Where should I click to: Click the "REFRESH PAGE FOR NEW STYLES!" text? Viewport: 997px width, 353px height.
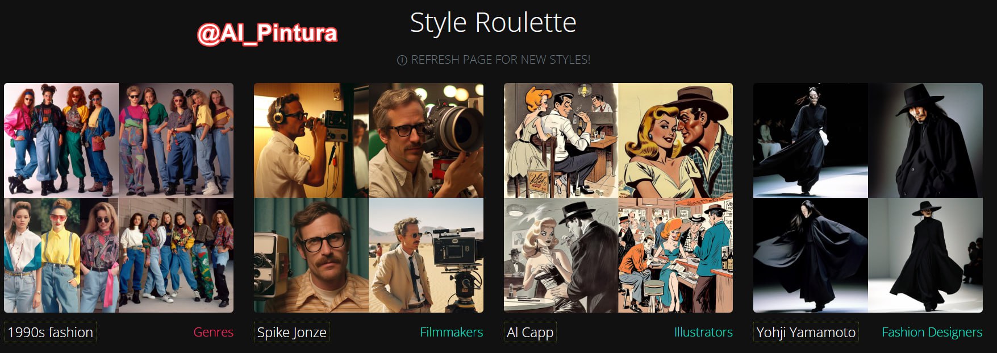point(500,60)
